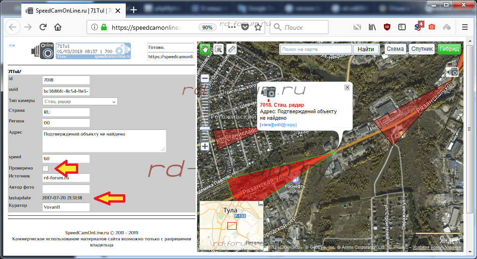Click the speed camera marker on Ryazanskaya street
Image resolution: width=477 pixels, height=259 pixels.
[x=452, y=72]
